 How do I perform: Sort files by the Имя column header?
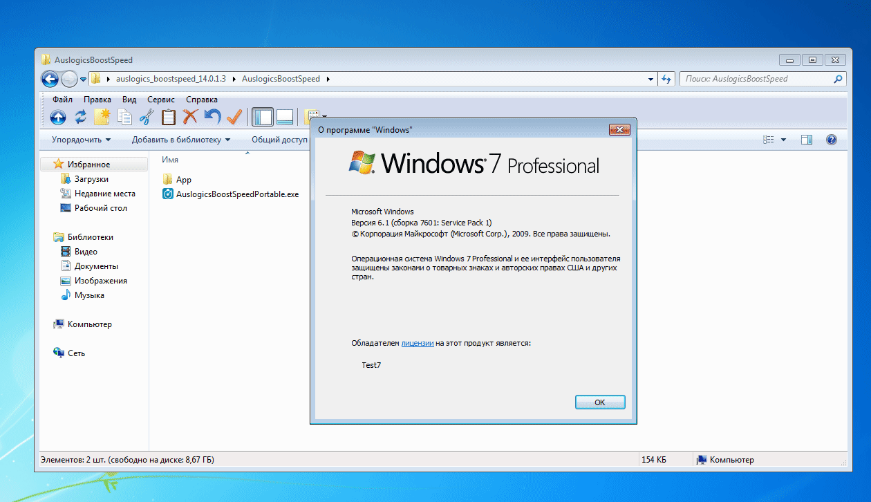[x=170, y=160]
